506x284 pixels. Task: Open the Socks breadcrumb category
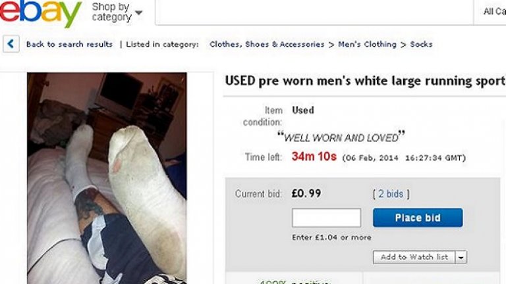pyautogui.click(x=421, y=44)
